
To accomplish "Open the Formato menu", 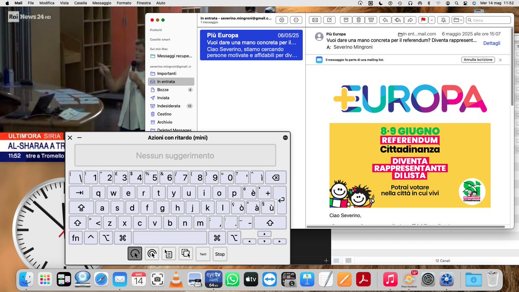I will pyautogui.click(x=124, y=3).
